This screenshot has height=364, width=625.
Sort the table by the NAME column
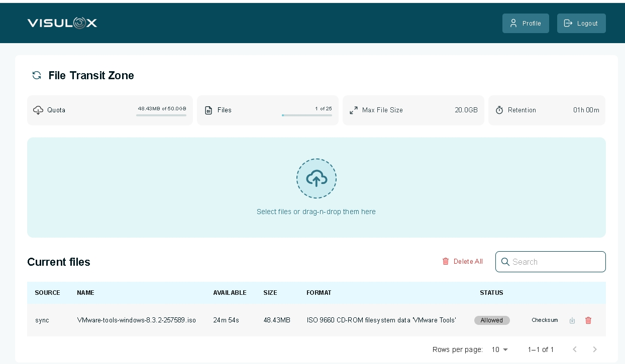(x=85, y=293)
